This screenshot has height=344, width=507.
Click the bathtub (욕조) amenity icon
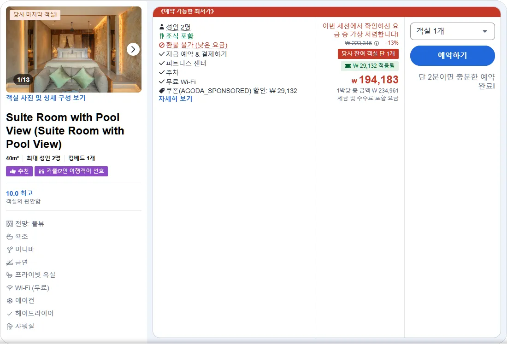point(10,237)
